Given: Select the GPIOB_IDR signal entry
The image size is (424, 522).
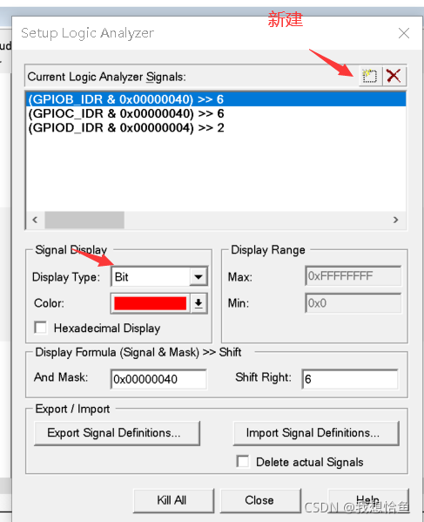Looking at the screenshot, I should click(216, 99).
